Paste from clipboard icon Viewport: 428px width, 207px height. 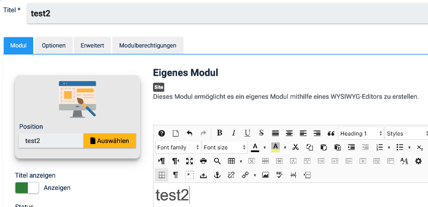324,147
